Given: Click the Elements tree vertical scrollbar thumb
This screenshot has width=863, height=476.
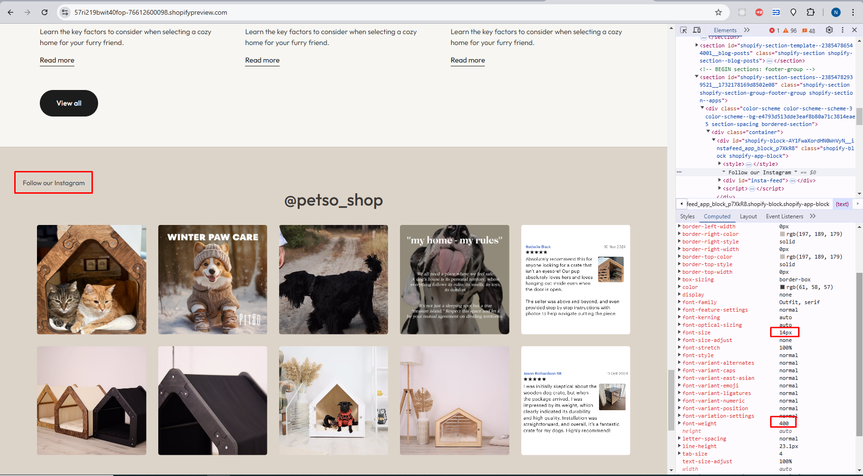Looking at the screenshot, I should pos(859,117).
